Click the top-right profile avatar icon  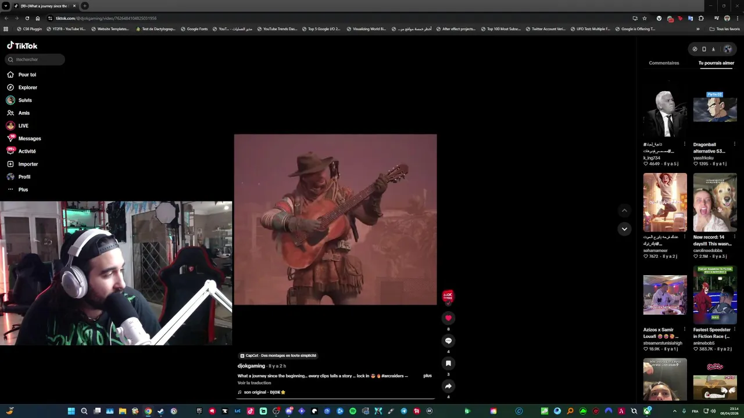click(x=727, y=49)
